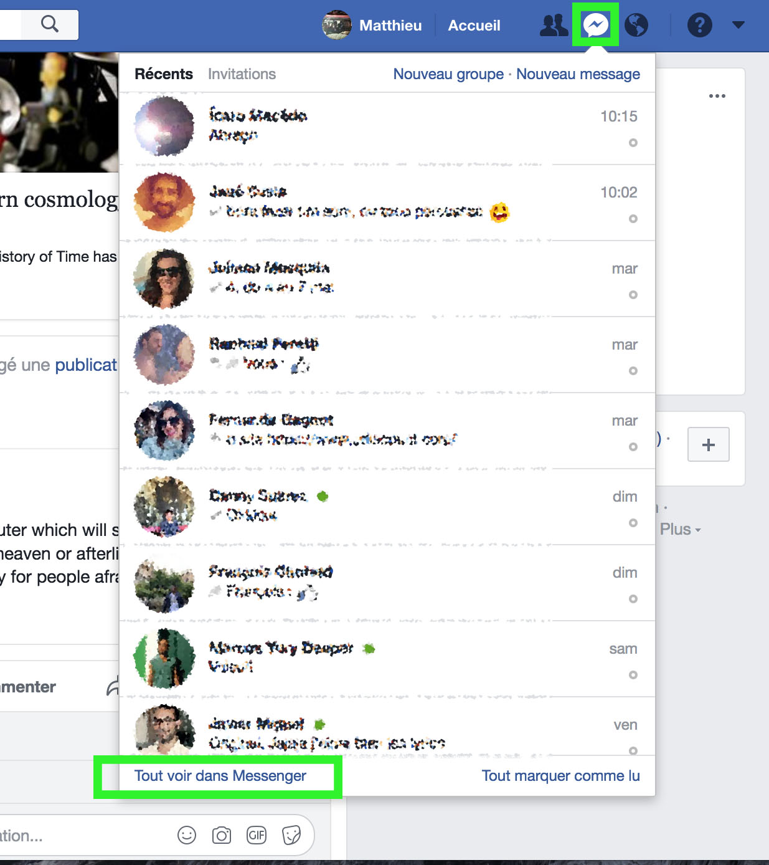Click Tout marquer comme lu
This screenshot has height=865, width=769.
tap(560, 776)
